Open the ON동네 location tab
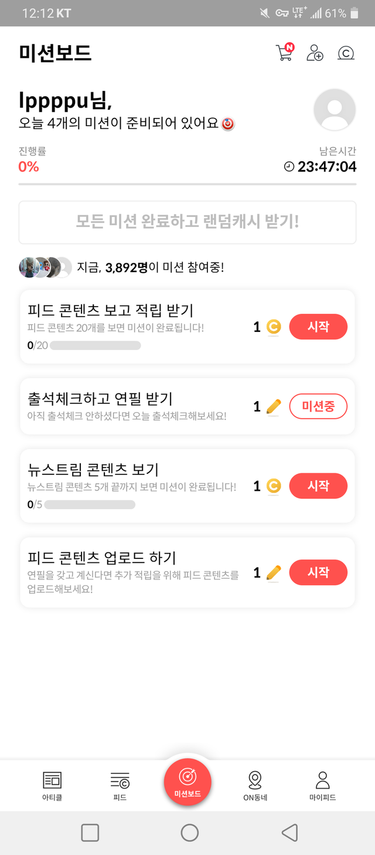Image resolution: width=375 pixels, height=855 pixels. point(255,785)
